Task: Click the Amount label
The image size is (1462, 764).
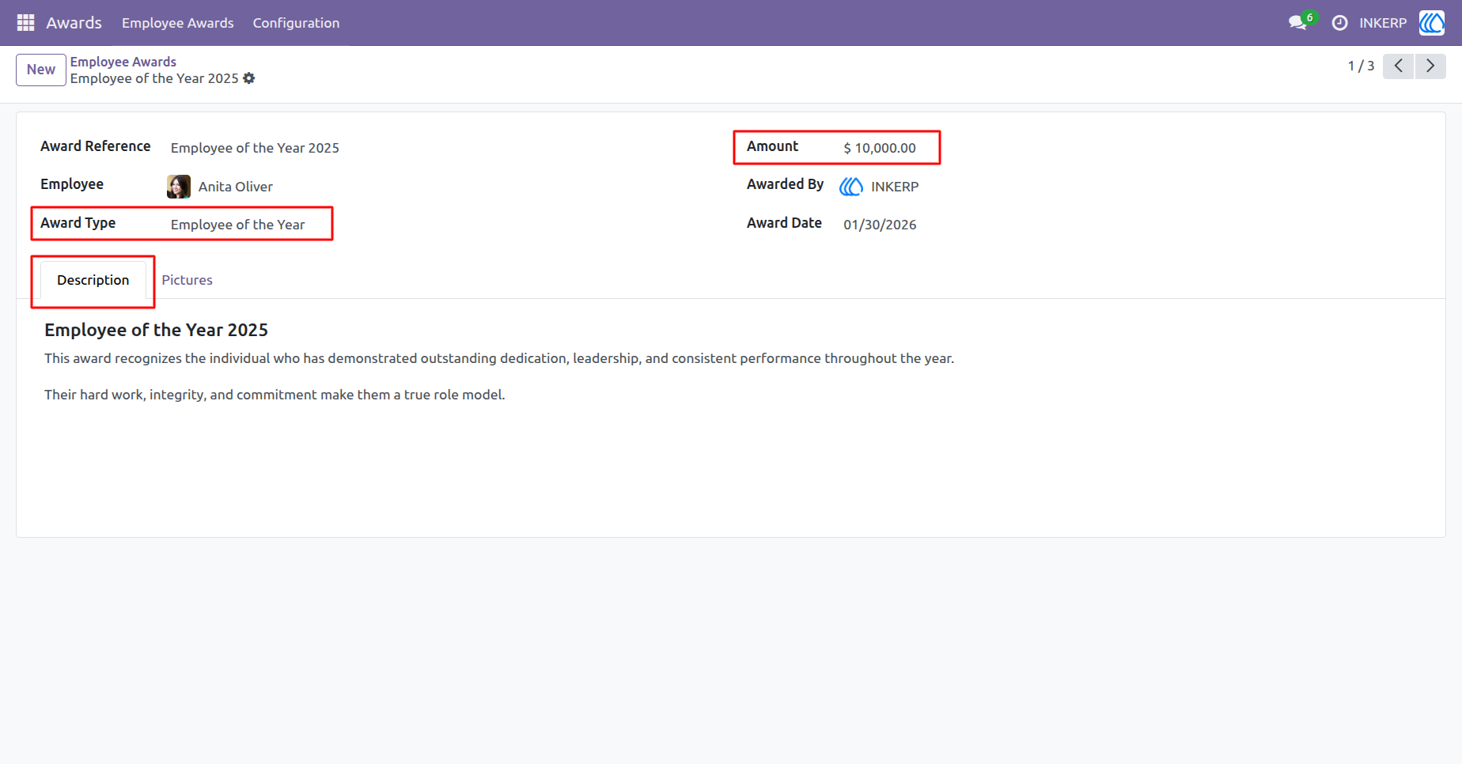Action: 773,146
